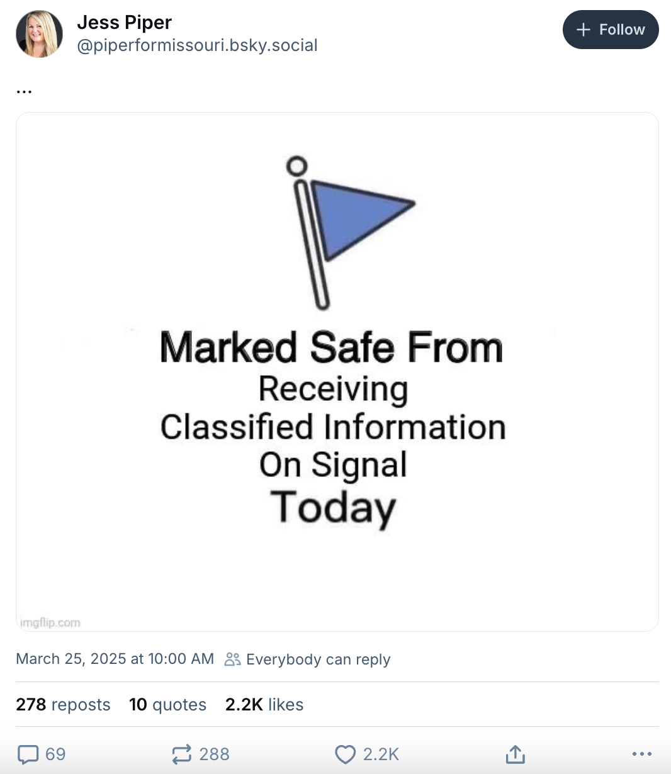Follow Jess Piper
The height and width of the screenshot is (774, 671).
click(x=611, y=30)
